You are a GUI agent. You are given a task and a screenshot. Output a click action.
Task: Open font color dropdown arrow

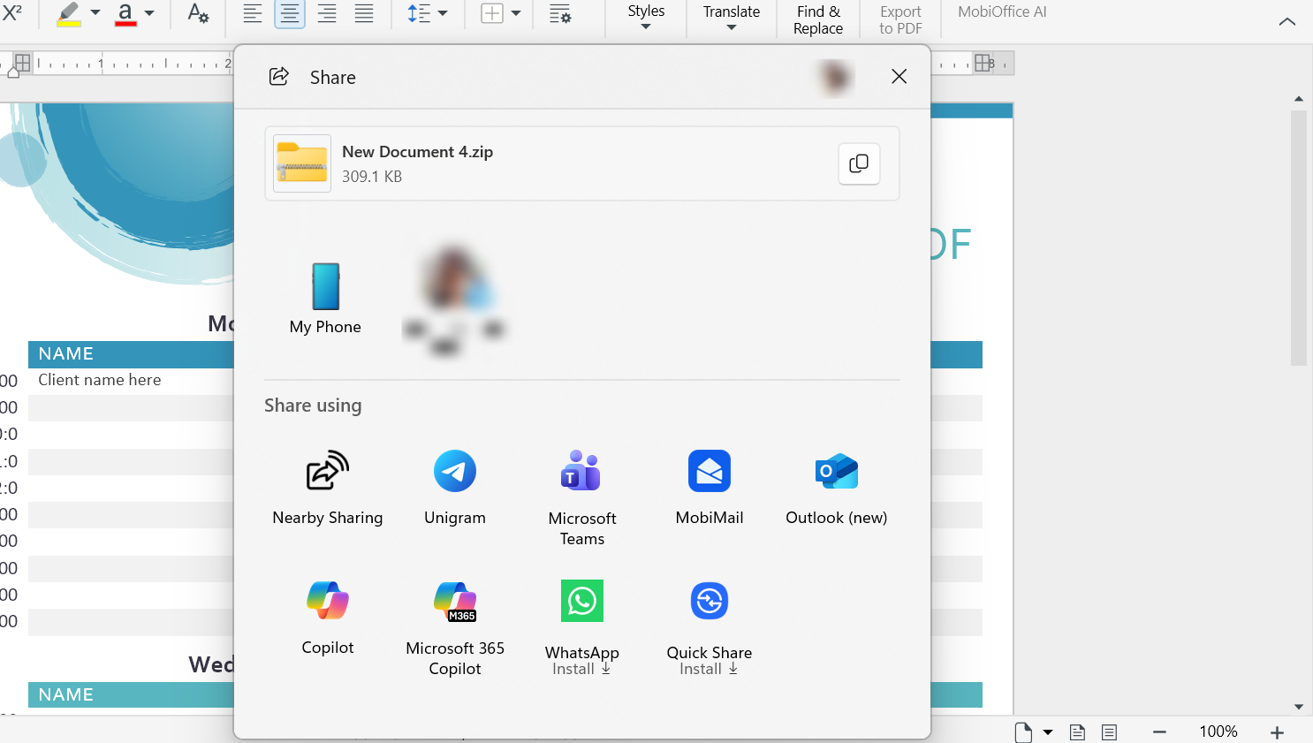pyautogui.click(x=149, y=13)
